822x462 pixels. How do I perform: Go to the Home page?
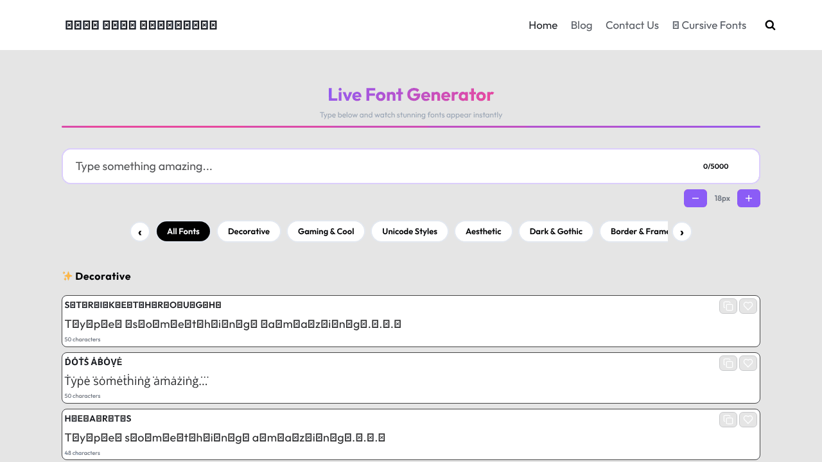[543, 25]
